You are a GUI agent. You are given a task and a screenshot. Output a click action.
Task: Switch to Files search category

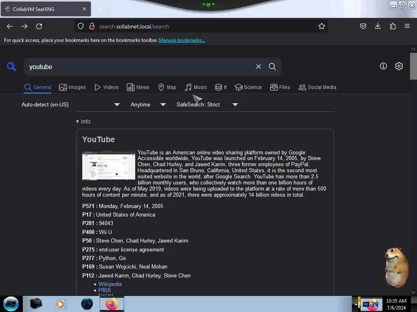point(280,87)
